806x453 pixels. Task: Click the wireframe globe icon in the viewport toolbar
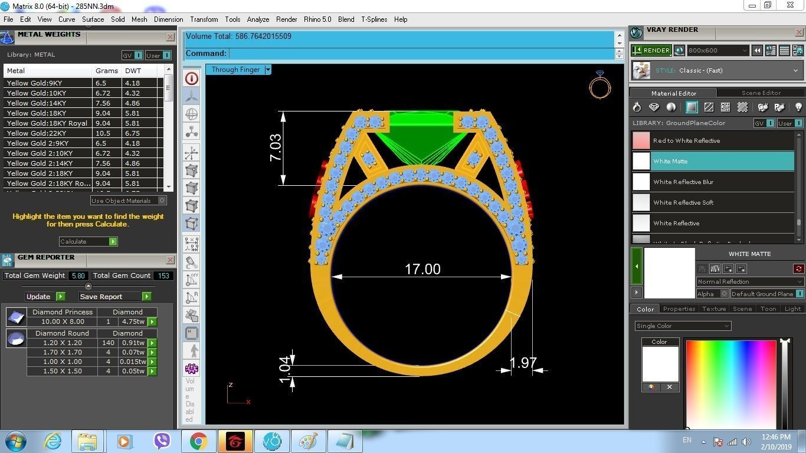coord(191,114)
